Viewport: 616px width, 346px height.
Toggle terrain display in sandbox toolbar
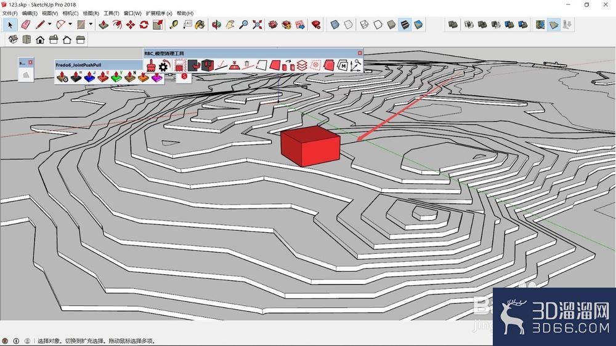point(554,25)
